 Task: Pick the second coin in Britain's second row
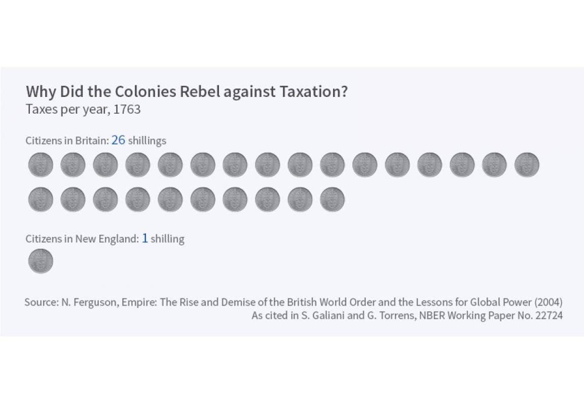pos(73,199)
